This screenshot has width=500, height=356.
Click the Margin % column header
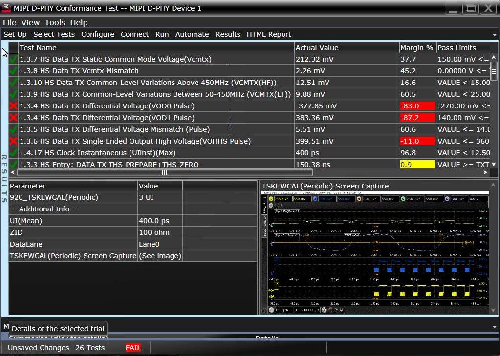(x=416, y=48)
